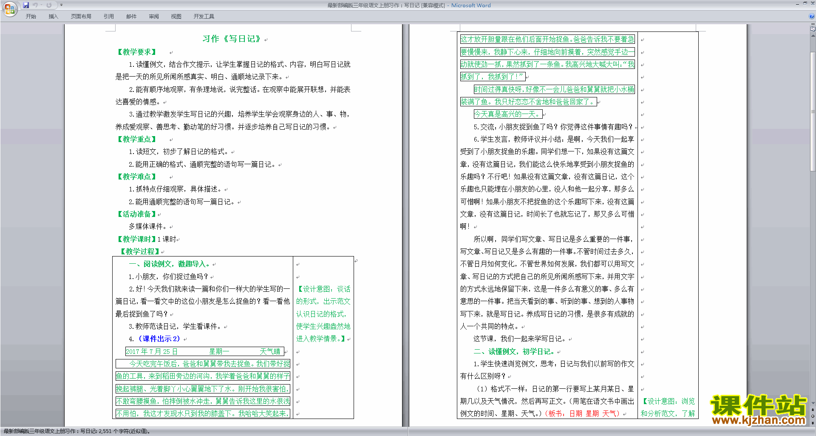The height and width of the screenshot is (436, 816).
Task: Click the line 1.小朋友，你们捉过鱼吗？
Action: [169, 276]
